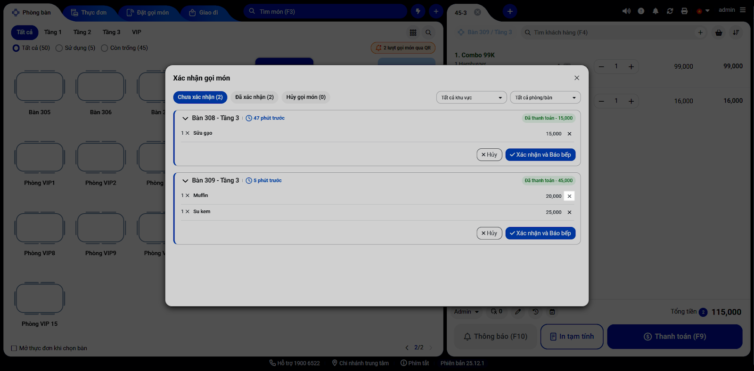
Task: Go to the Giao đi tab
Action: coord(204,13)
